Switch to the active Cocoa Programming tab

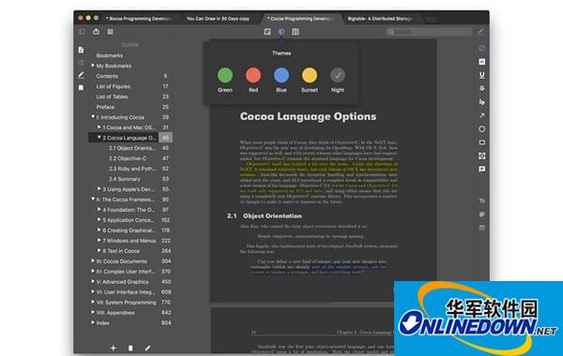[301, 19]
